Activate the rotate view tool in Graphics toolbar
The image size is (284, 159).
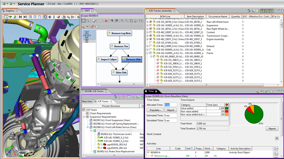[45, 17]
